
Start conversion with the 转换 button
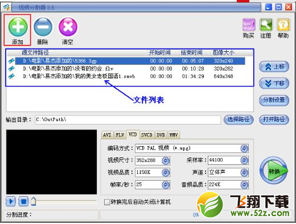pyautogui.click(x=274, y=171)
